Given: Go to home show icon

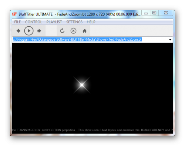Looking at the screenshot, I should coord(84,31).
